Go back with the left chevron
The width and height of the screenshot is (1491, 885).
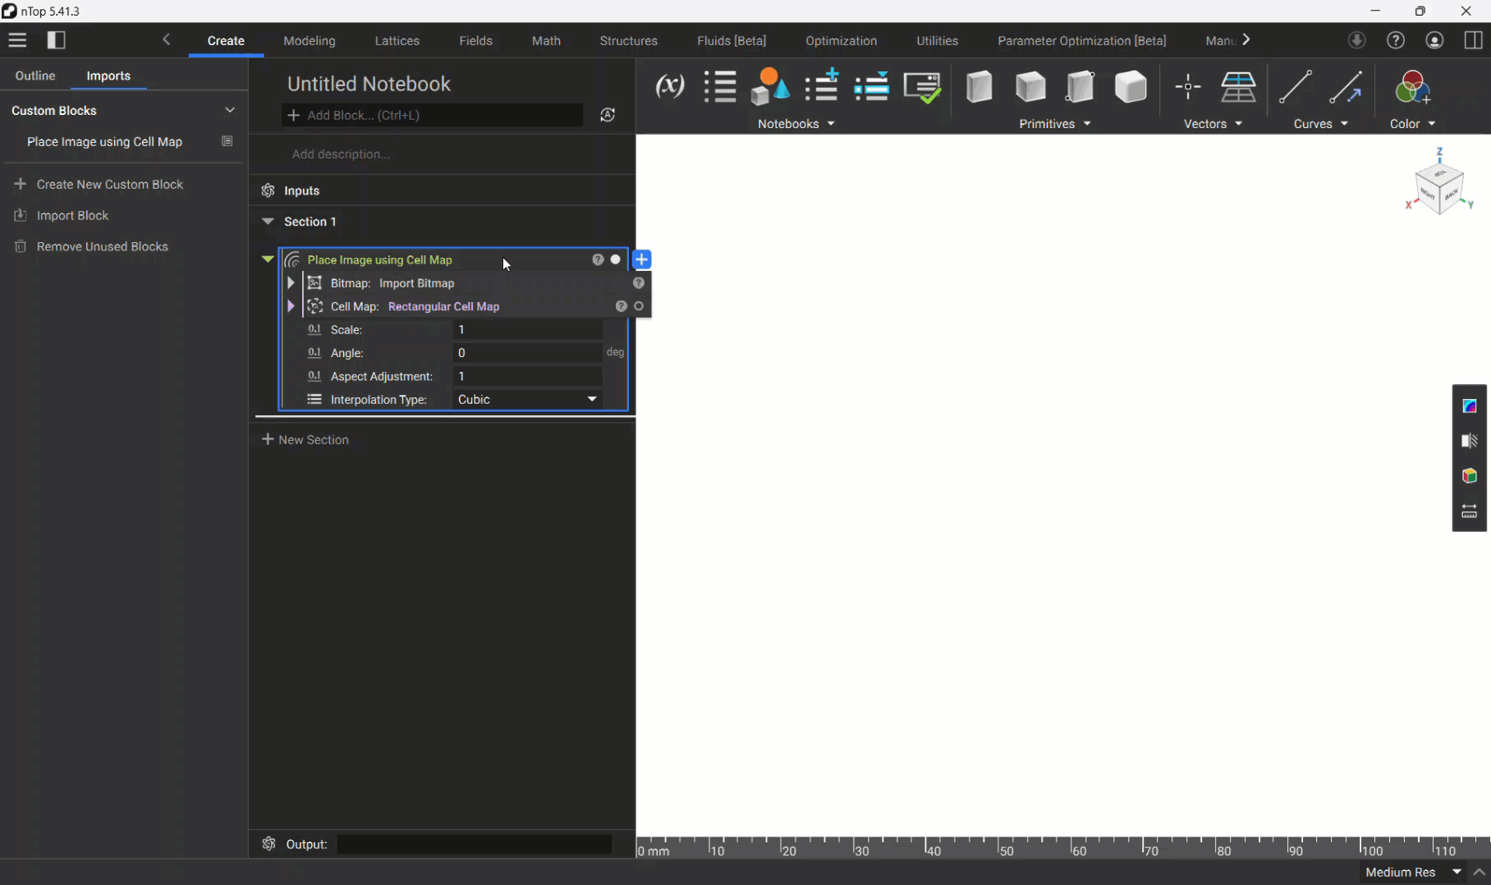coord(167,39)
